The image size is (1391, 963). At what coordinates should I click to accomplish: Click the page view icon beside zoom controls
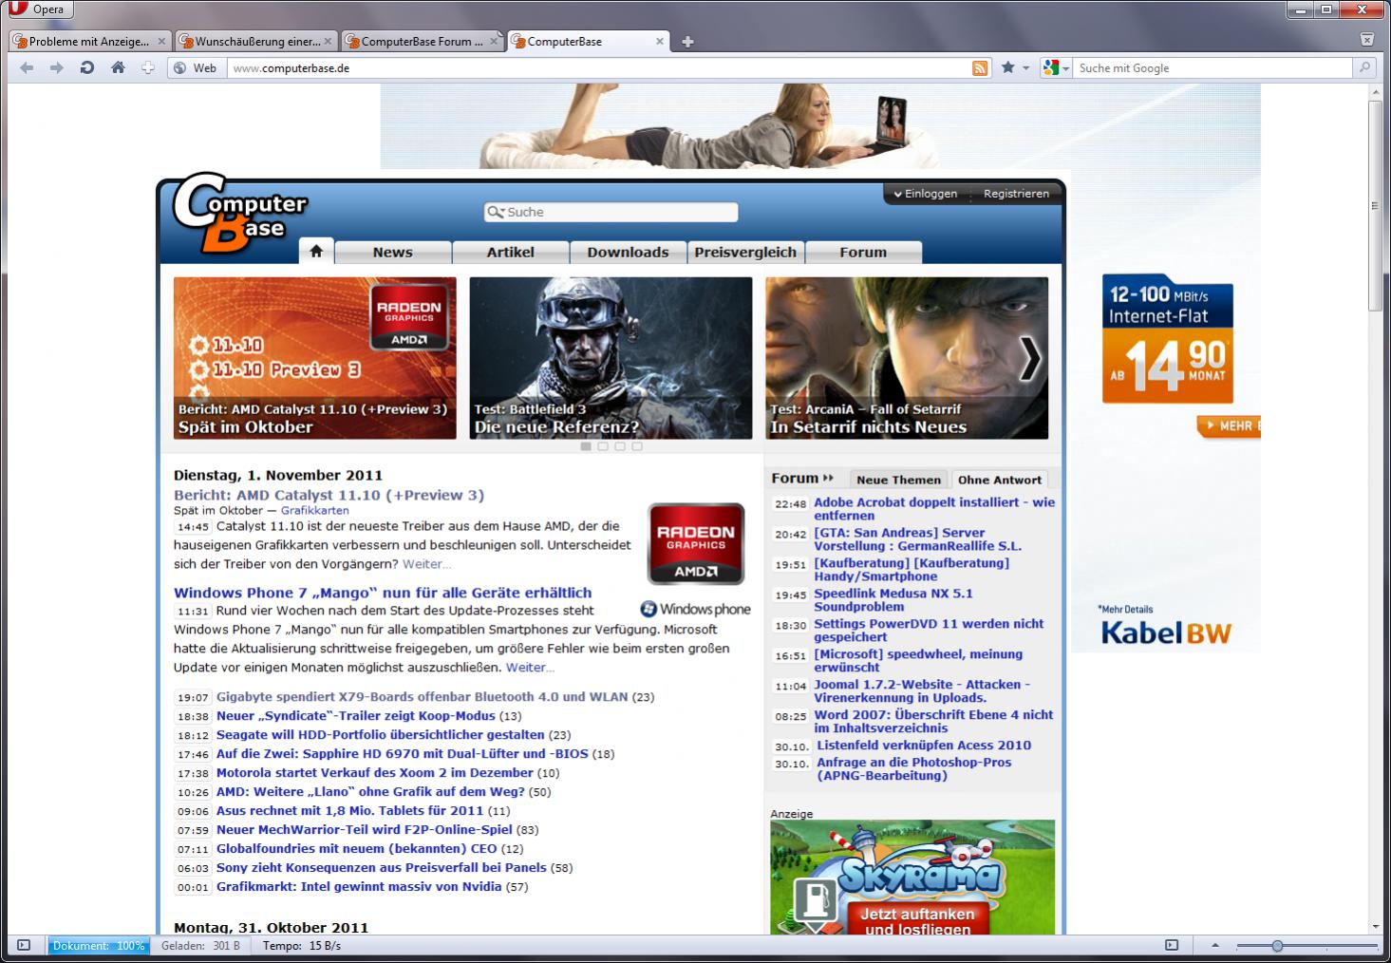[x=1172, y=946]
